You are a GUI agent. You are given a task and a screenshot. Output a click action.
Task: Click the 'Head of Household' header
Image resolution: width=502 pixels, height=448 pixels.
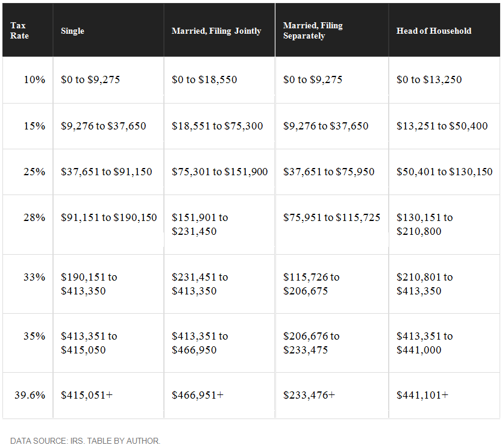tap(433, 31)
